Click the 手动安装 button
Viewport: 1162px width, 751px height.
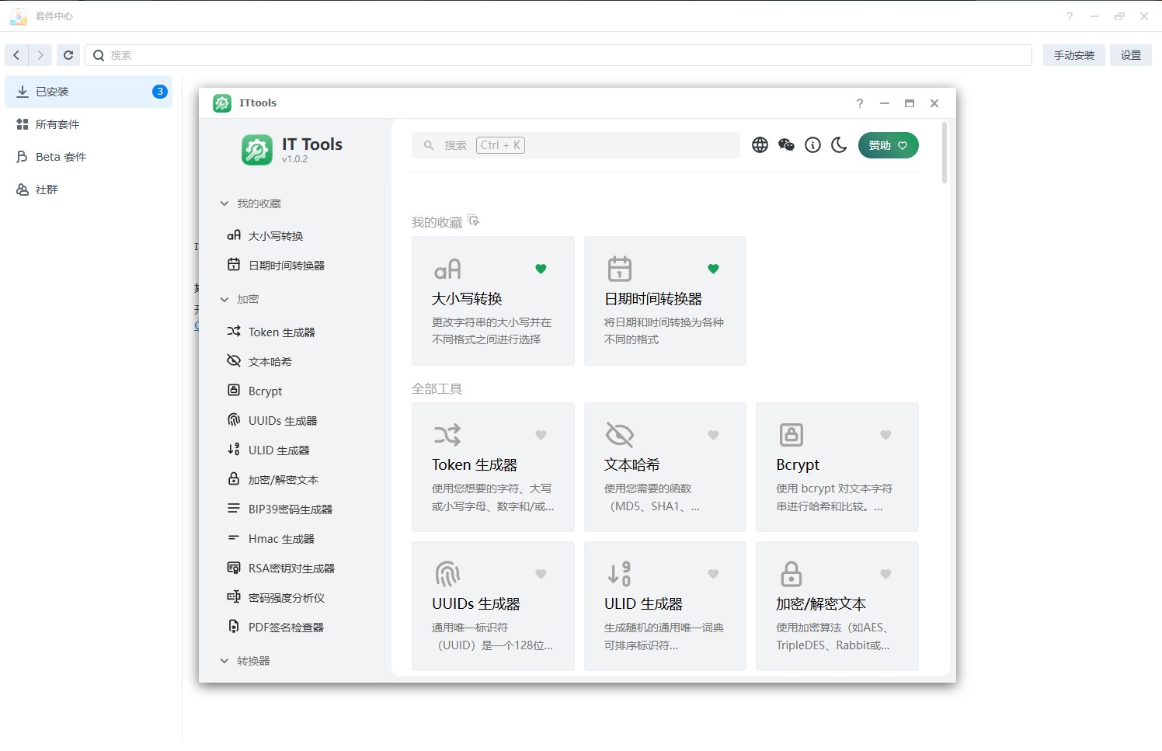[1073, 55]
